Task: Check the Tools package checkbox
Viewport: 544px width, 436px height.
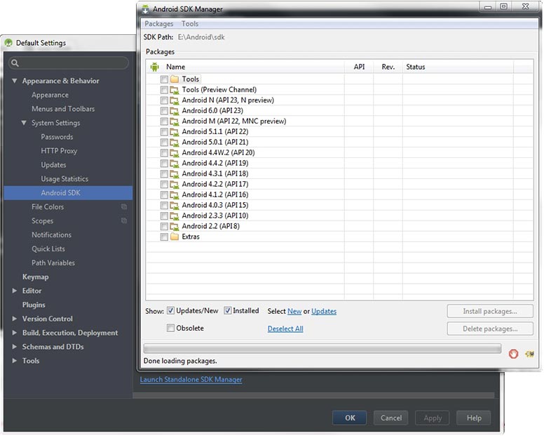Action: pyautogui.click(x=164, y=79)
